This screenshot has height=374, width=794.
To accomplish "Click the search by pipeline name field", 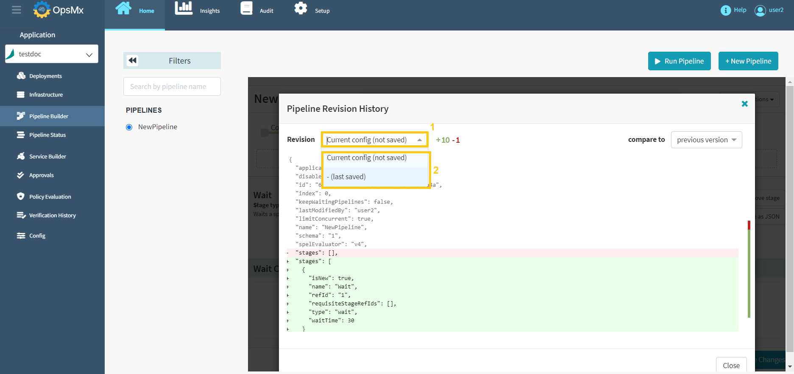I will (x=172, y=86).
